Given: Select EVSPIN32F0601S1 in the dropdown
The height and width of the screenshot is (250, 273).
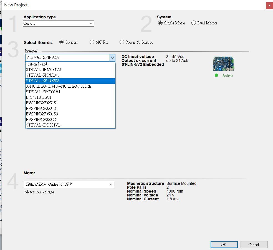Looking at the screenshot, I should (70, 108).
